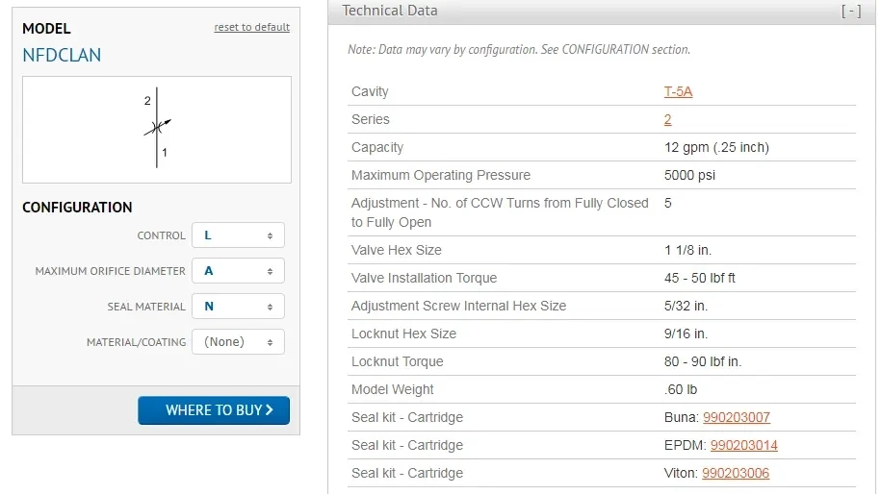Click the Model Weight row label
The width and height of the screenshot is (881, 494).
tap(393, 390)
